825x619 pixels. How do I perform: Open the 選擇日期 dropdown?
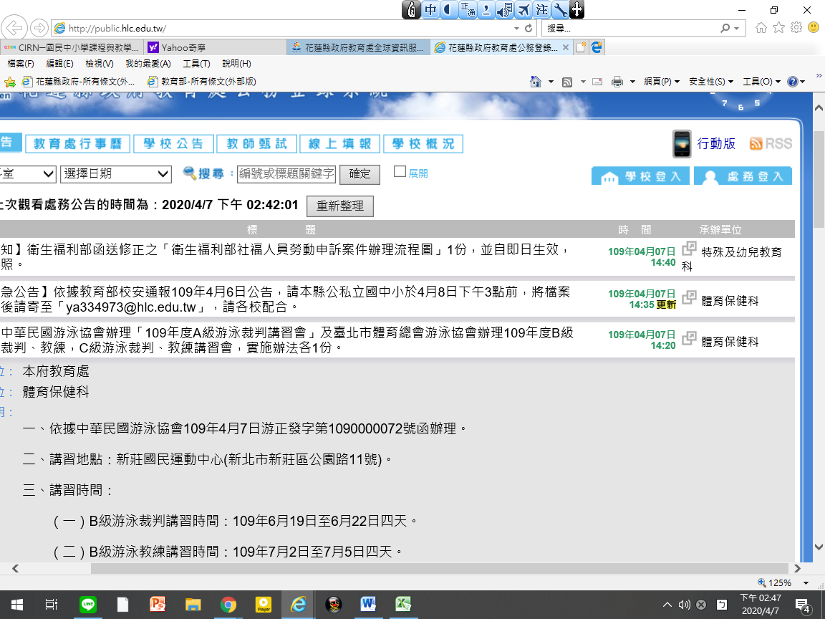click(x=116, y=173)
